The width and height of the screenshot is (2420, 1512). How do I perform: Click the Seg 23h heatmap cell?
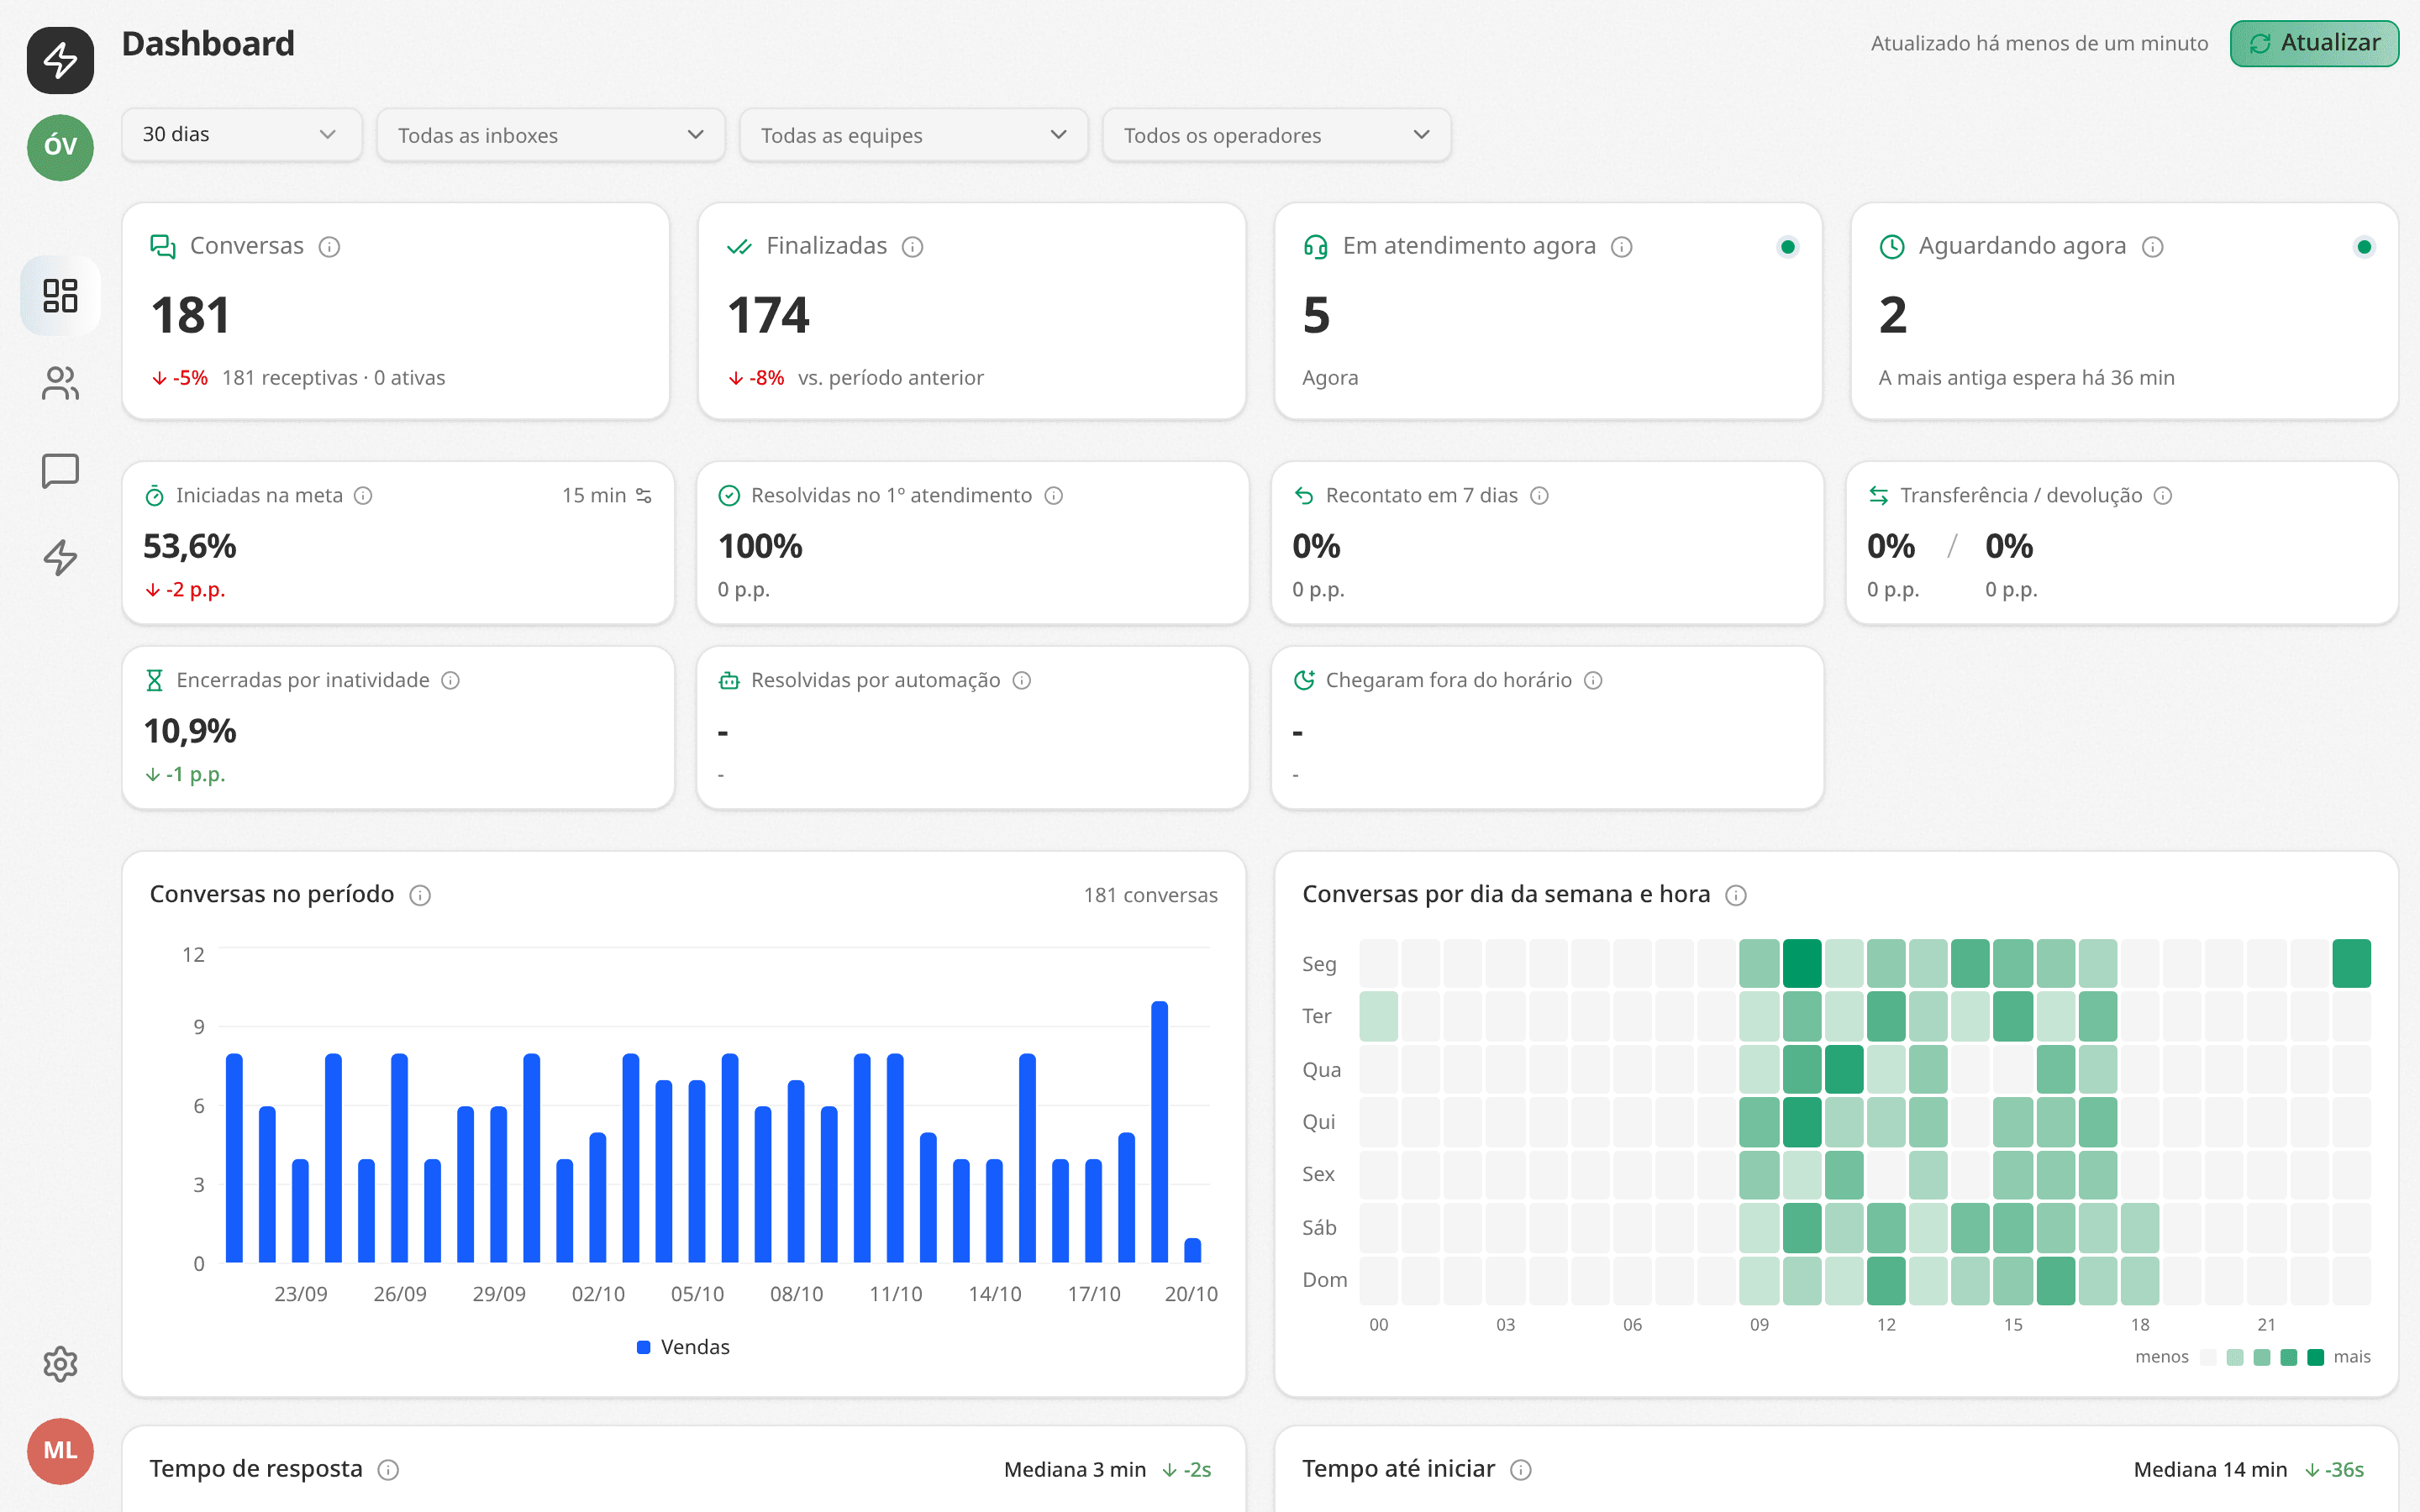(x=2351, y=963)
